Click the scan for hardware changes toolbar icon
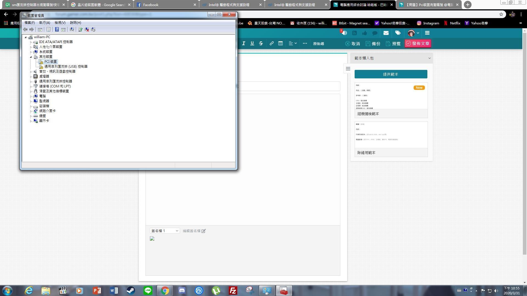The width and height of the screenshot is (527, 296). [72, 29]
